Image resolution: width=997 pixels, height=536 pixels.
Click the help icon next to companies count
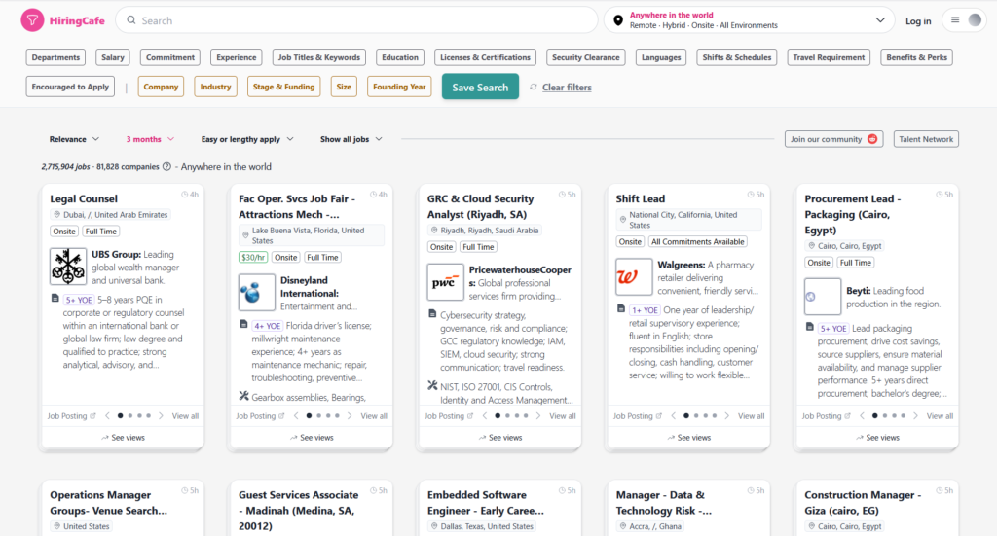tap(166, 167)
